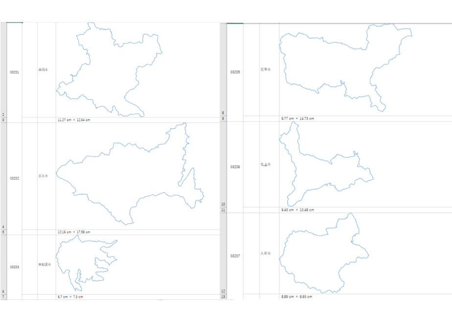Select the '12.16 cm × 17.58 cm' cell
The width and height of the screenshot is (452, 323).
tap(138, 232)
